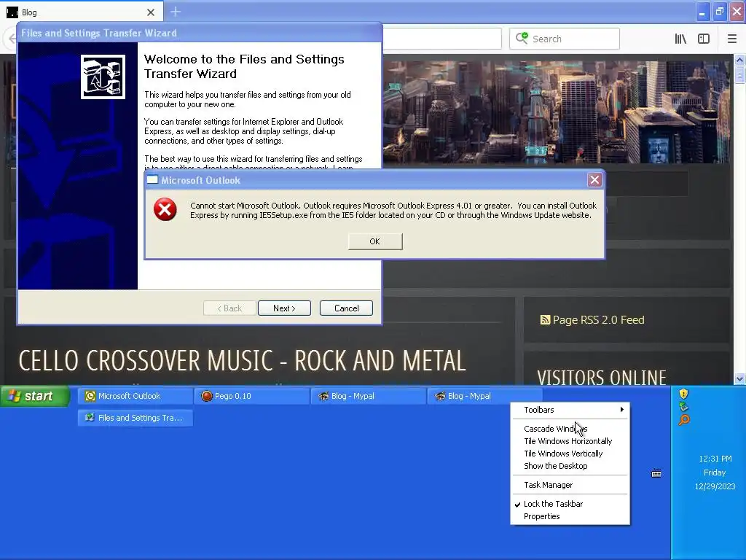Click the Transfer Wizard computers icon
Viewport: 746px width, 560px height.
tap(103, 77)
